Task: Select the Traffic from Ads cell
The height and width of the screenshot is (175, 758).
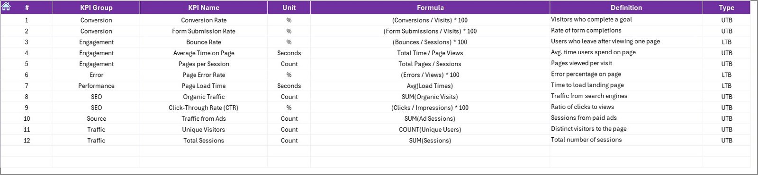Action: pyautogui.click(x=204, y=118)
